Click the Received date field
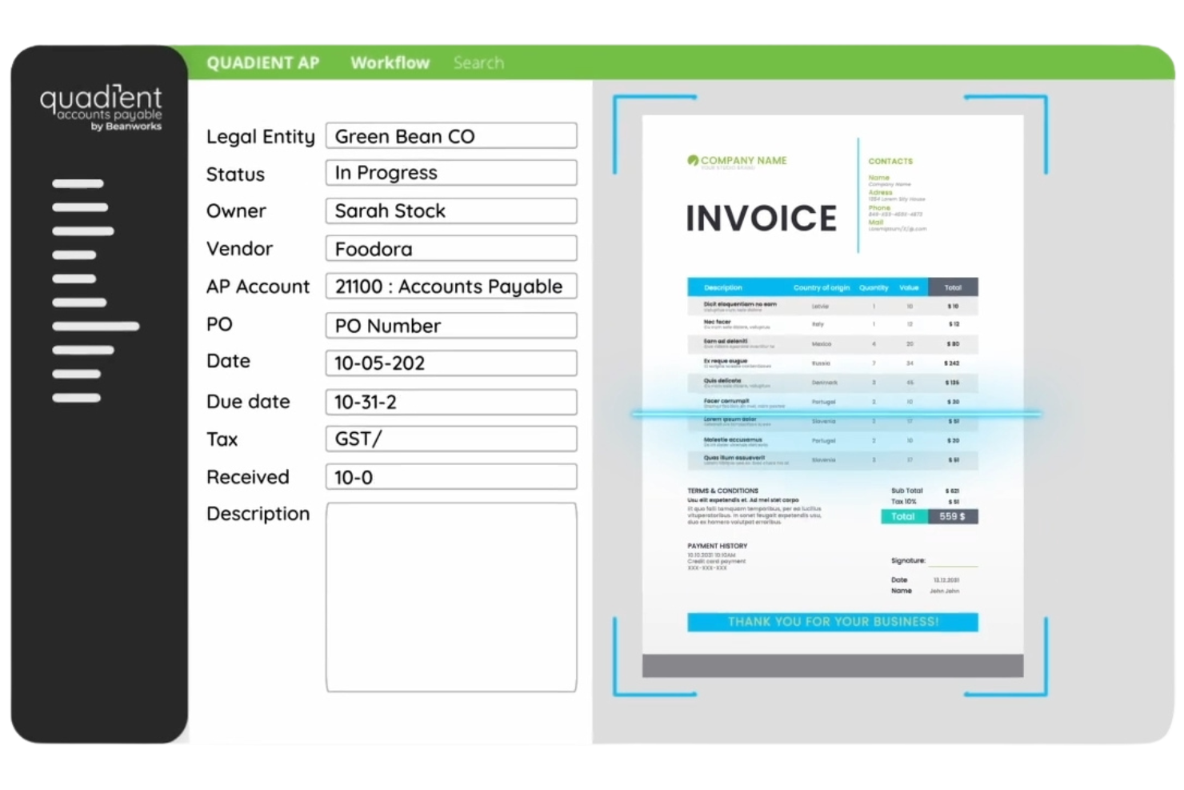The height and width of the screenshot is (790, 1184). point(450,477)
